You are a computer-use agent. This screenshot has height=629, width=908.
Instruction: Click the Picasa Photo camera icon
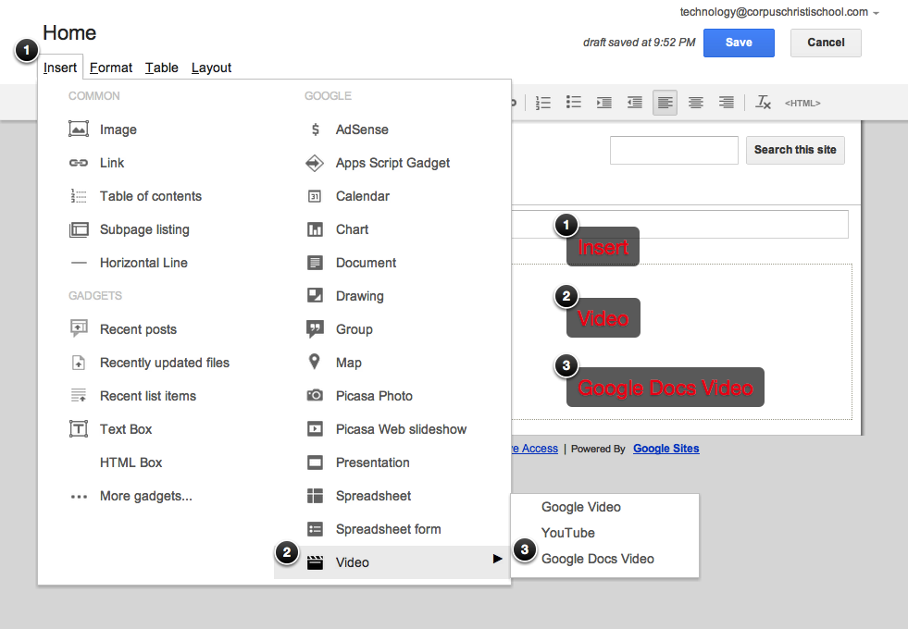click(x=315, y=395)
